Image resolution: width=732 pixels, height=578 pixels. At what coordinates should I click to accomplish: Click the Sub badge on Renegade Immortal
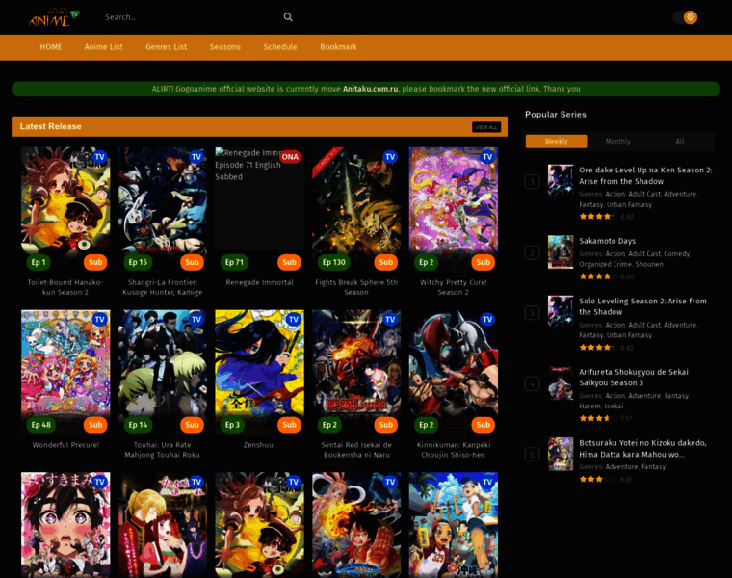click(289, 262)
